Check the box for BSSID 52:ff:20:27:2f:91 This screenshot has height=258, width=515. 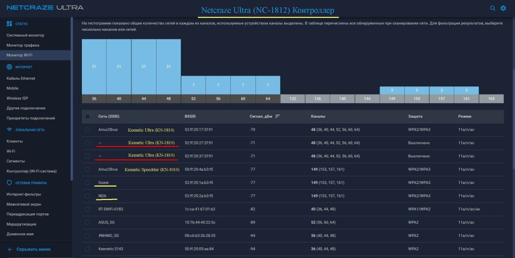point(88,143)
